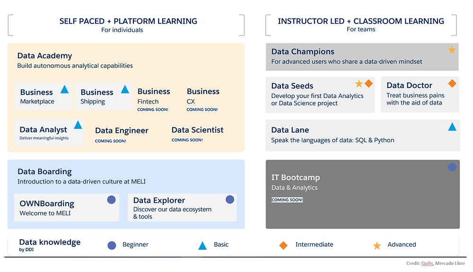Click the Intermediate diamond in the legend
Image resolution: width=473 pixels, height=272 pixels.
[283, 246]
